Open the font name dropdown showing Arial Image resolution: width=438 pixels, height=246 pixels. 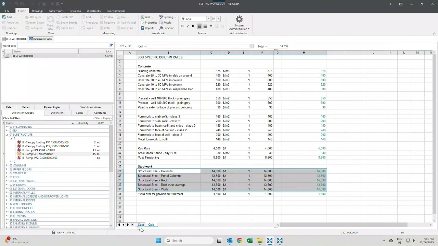[208, 19]
